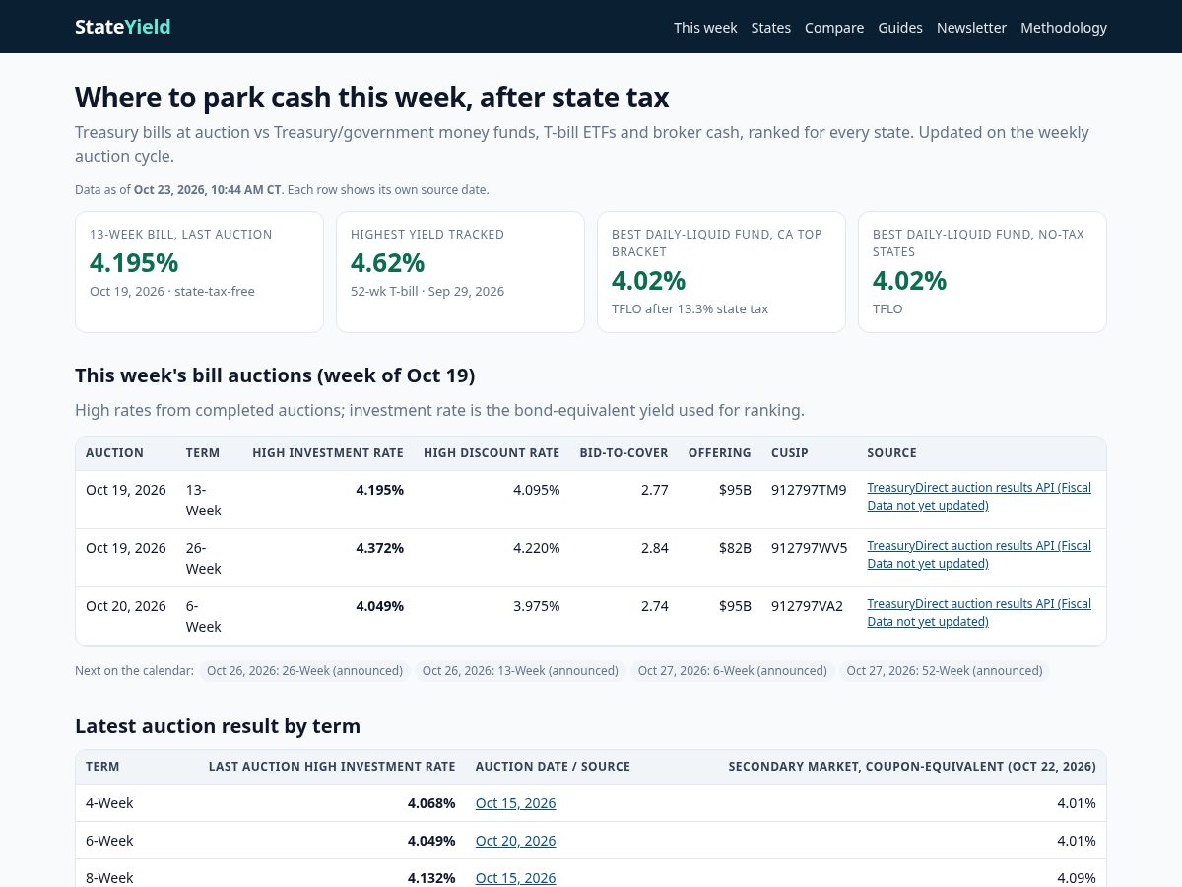Open the StateYield home logo

[x=123, y=27]
